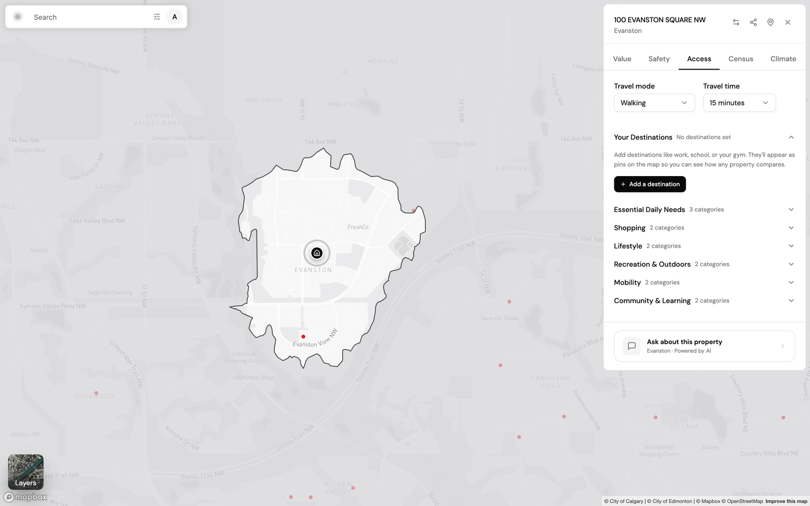Viewport: 810px width, 506px height.
Task: Open the OpenStreetMap attribution link
Action: [x=742, y=501]
